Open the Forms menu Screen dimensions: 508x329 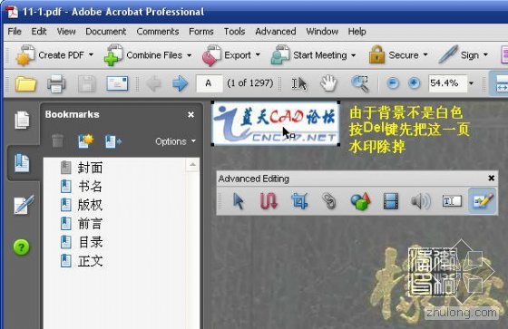pyautogui.click(x=201, y=32)
